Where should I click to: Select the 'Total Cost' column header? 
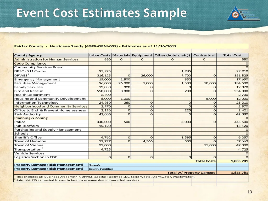pos(232,55)
